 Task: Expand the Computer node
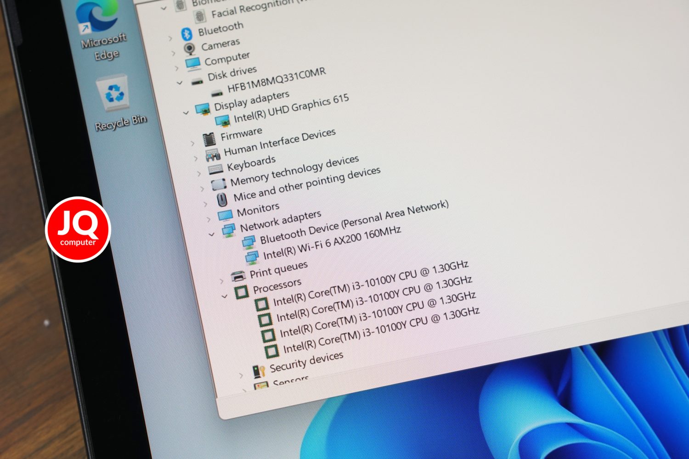click(x=177, y=68)
